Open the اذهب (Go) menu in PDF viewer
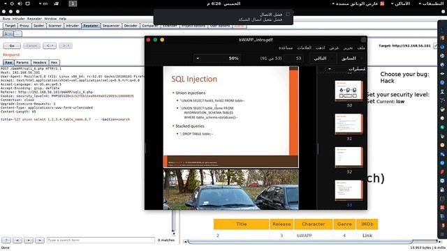Screen dimensions: 447x251 pyautogui.click(x=320, y=48)
